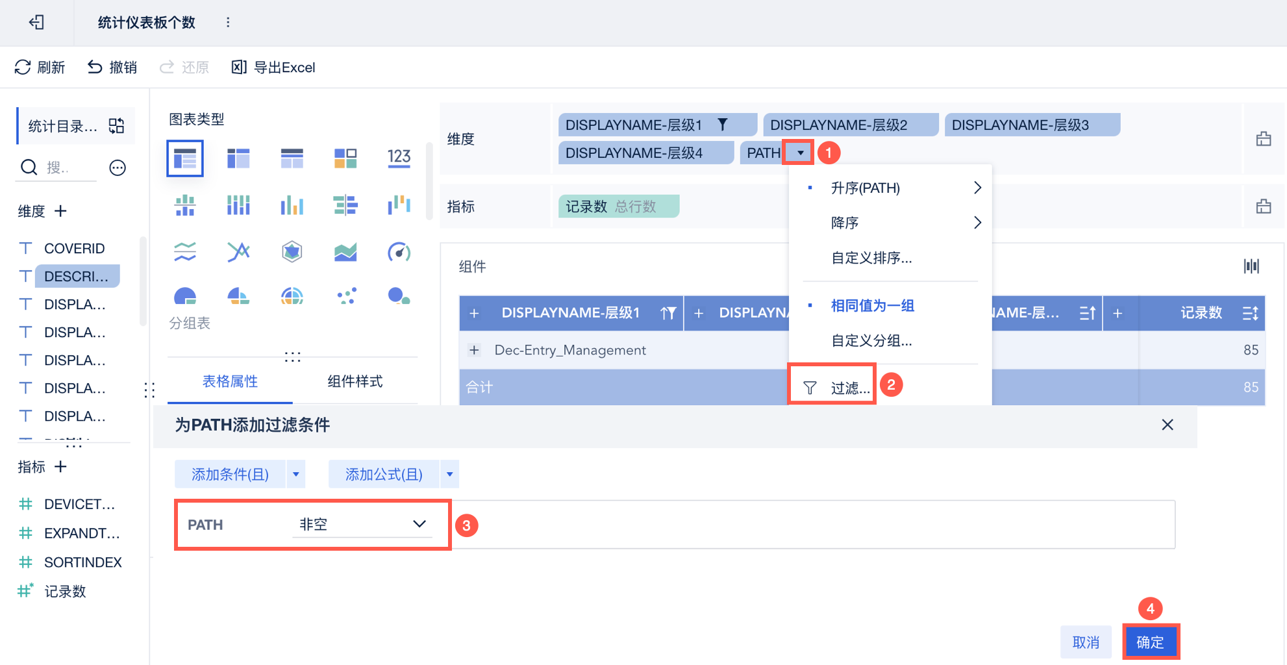Click the field search input box

(65, 168)
